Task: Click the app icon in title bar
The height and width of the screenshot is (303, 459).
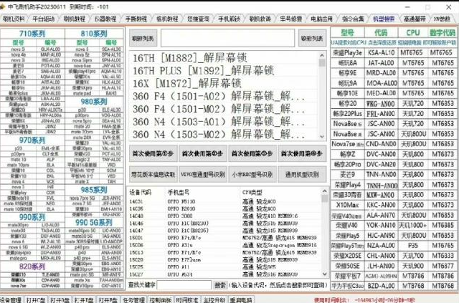Action: click(3, 6)
